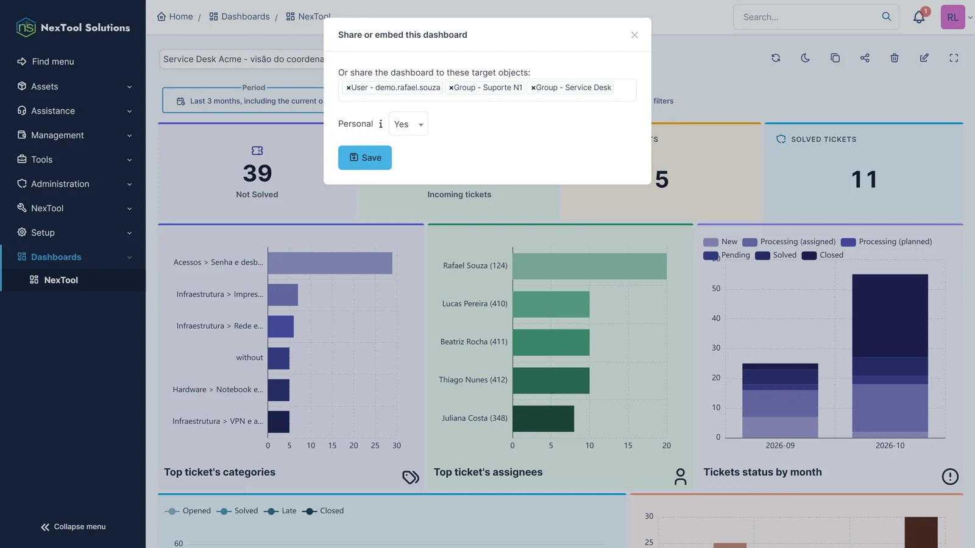Image resolution: width=975 pixels, height=548 pixels.
Task: Click the refresh dashboard icon
Action: pos(776,58)
